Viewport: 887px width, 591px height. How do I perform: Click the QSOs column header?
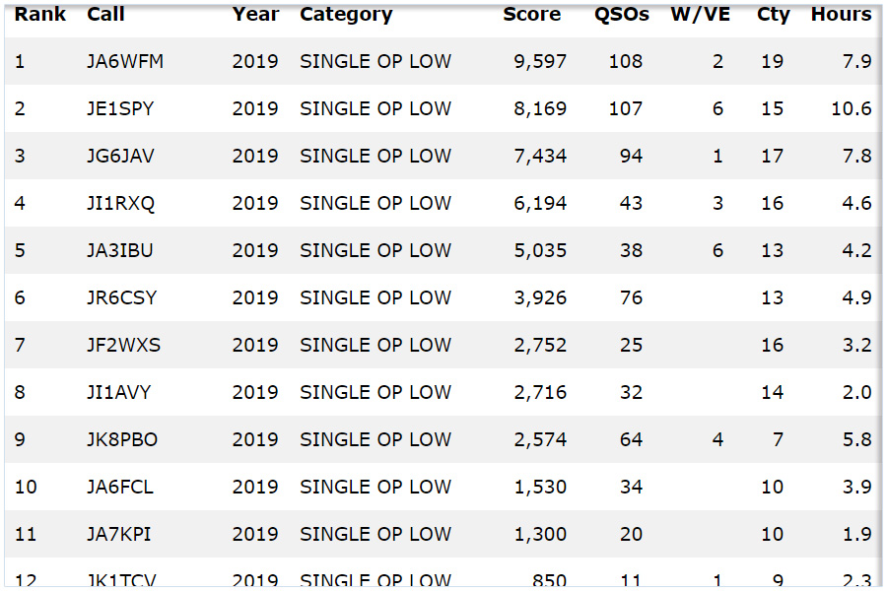621,15
